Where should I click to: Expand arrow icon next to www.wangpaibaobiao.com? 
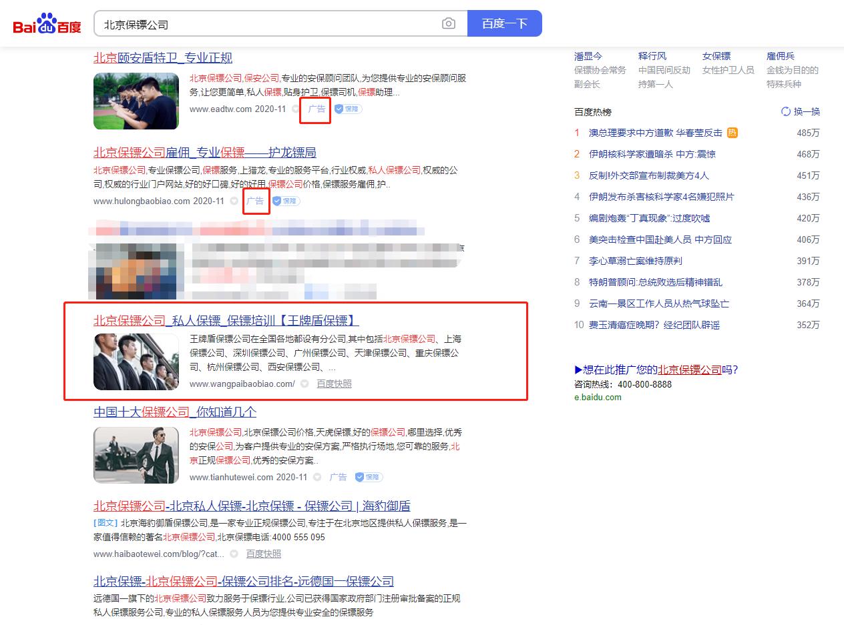click(304, 384)
